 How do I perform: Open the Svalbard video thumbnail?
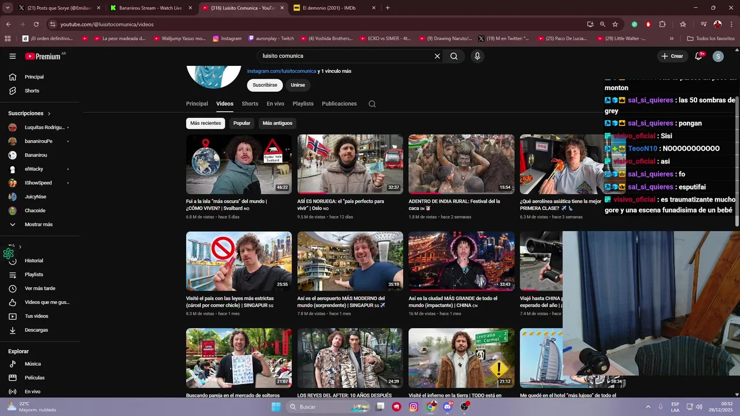click(x=239, y=164)
